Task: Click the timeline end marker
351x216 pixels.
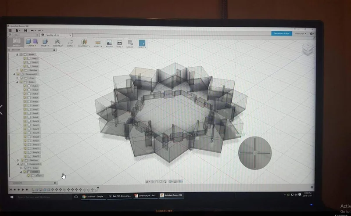Action: click(98, 189)
